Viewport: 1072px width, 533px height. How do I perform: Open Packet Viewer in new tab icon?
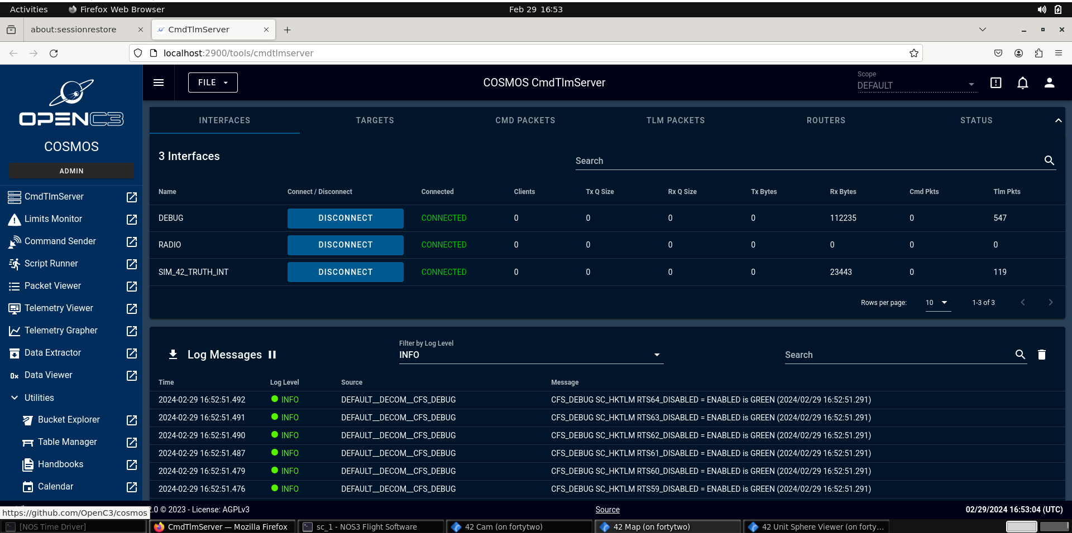click(132, 286)
